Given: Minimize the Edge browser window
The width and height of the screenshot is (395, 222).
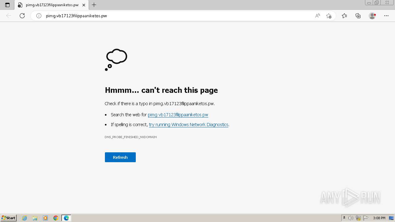Looking at the screenshot, I should pyautogui.click(x=369, y=3).
